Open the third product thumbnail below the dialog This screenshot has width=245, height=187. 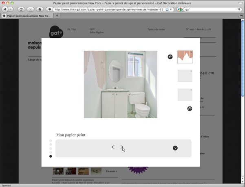point(84,171)
